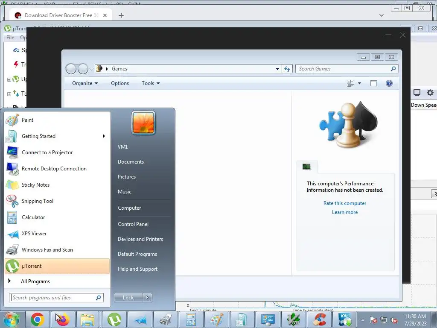Image resolution: width=437 pixels, height=328 pixels.
Task: Click XPS Viewer taskbar icon
Action: point(140,319)
